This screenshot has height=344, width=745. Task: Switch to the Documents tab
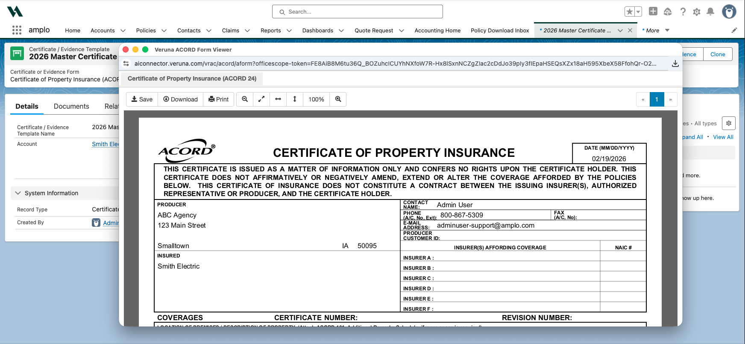click(71, 107)
